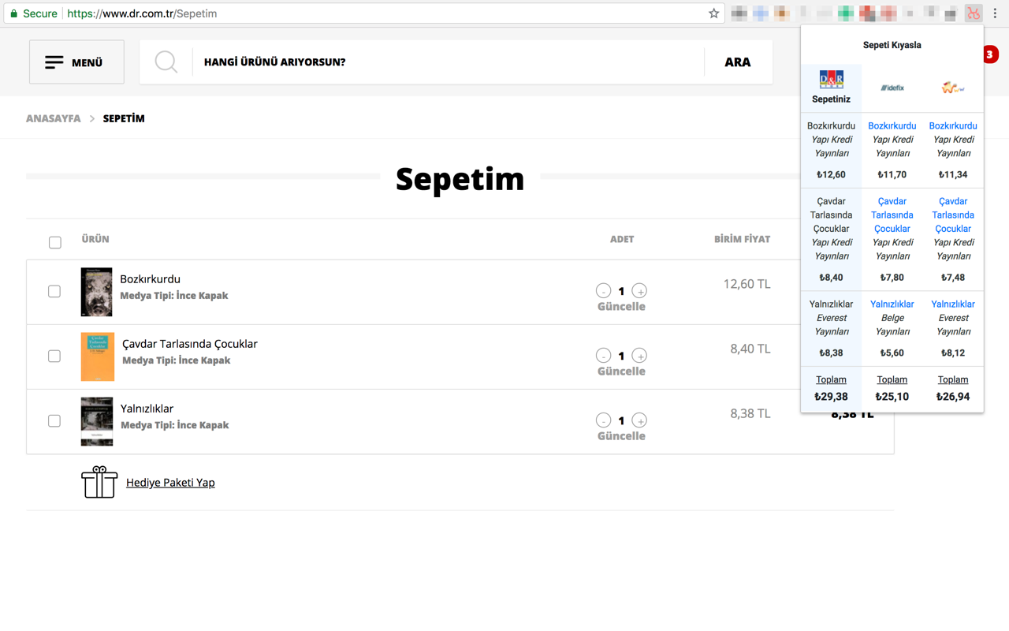Image resolution: width=1009 pixels, height=631 pixels.
Task: Open the Bozkırkurdu book cover thumbnail
Action: click(96, 292)
